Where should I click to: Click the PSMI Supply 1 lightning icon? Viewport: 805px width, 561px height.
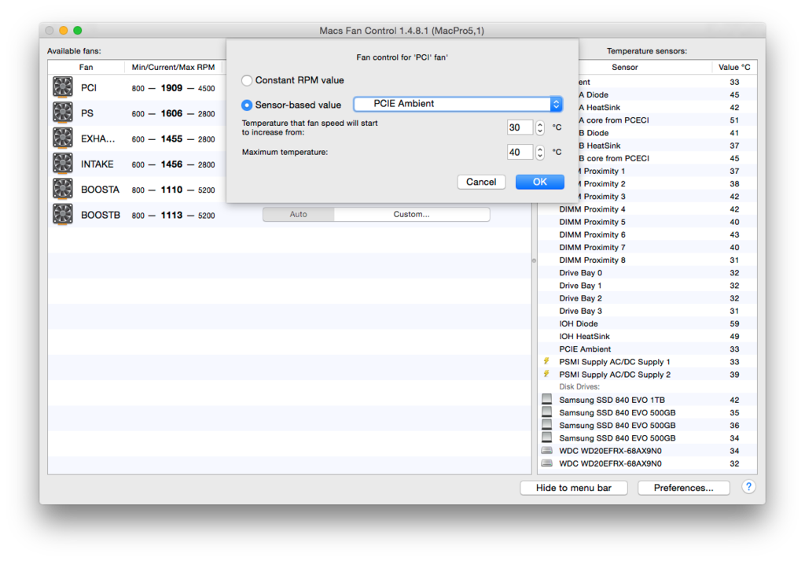pyautogui.click(x=547, y=361)
